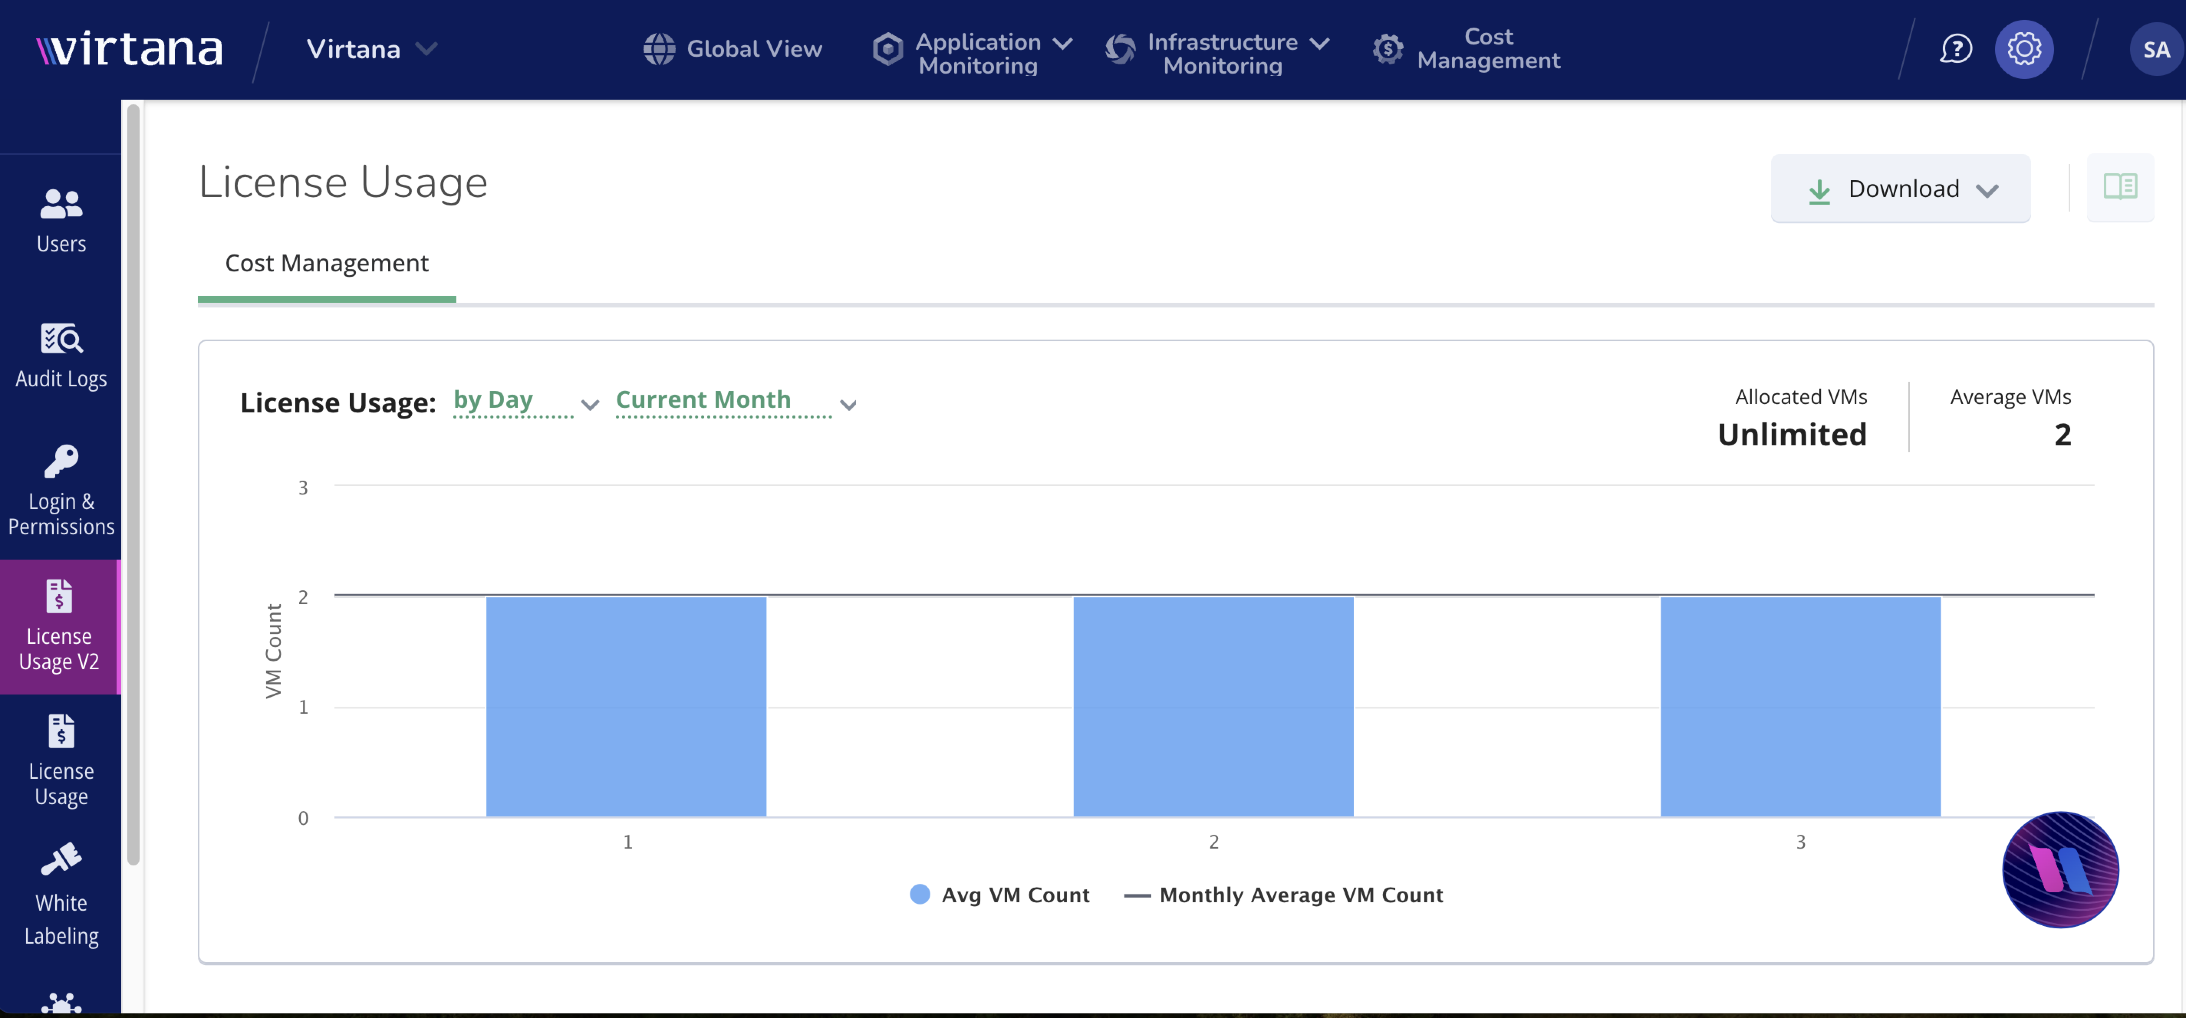Click the Average VMs value '2'
This screenshot has width=2186, height=1018.
2062,434
